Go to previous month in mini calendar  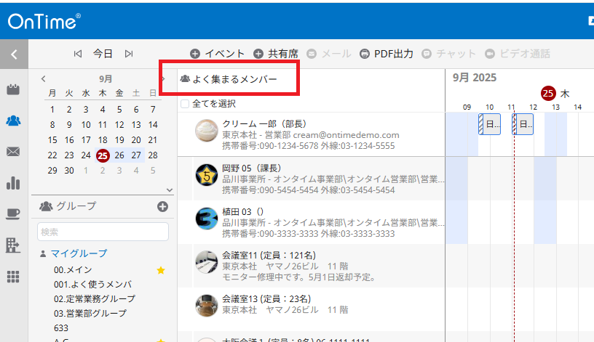coord(43,78)
